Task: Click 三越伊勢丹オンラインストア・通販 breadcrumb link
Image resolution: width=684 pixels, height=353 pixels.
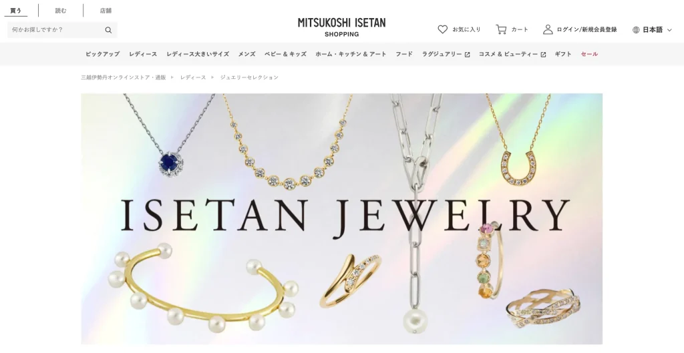Action: [124, 77]
